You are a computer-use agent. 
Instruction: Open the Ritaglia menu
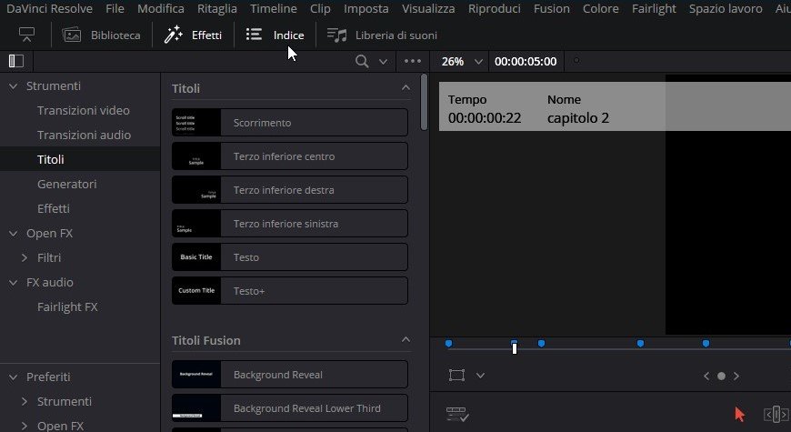click(217, 8)
